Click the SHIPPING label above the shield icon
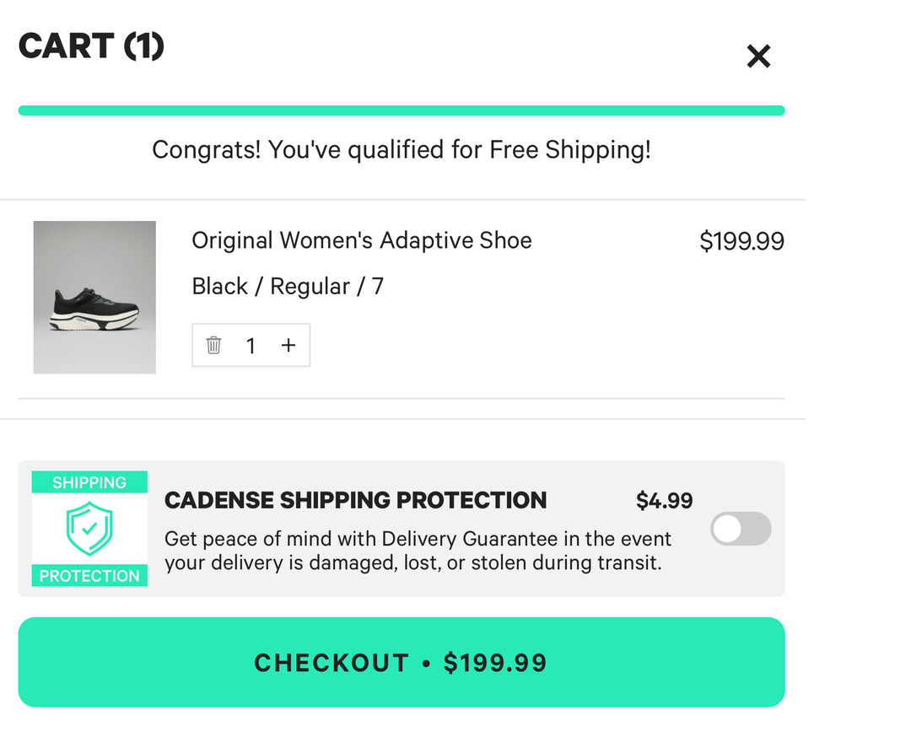This screenshot has width=911, height=748. click(x=89, y=482)
